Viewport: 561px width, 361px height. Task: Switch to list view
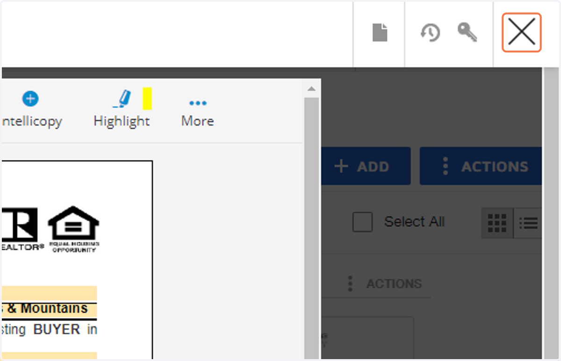click(x=528, y=223)
